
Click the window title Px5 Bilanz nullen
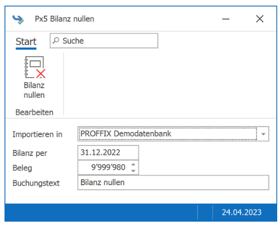click(x=65, y=19)
